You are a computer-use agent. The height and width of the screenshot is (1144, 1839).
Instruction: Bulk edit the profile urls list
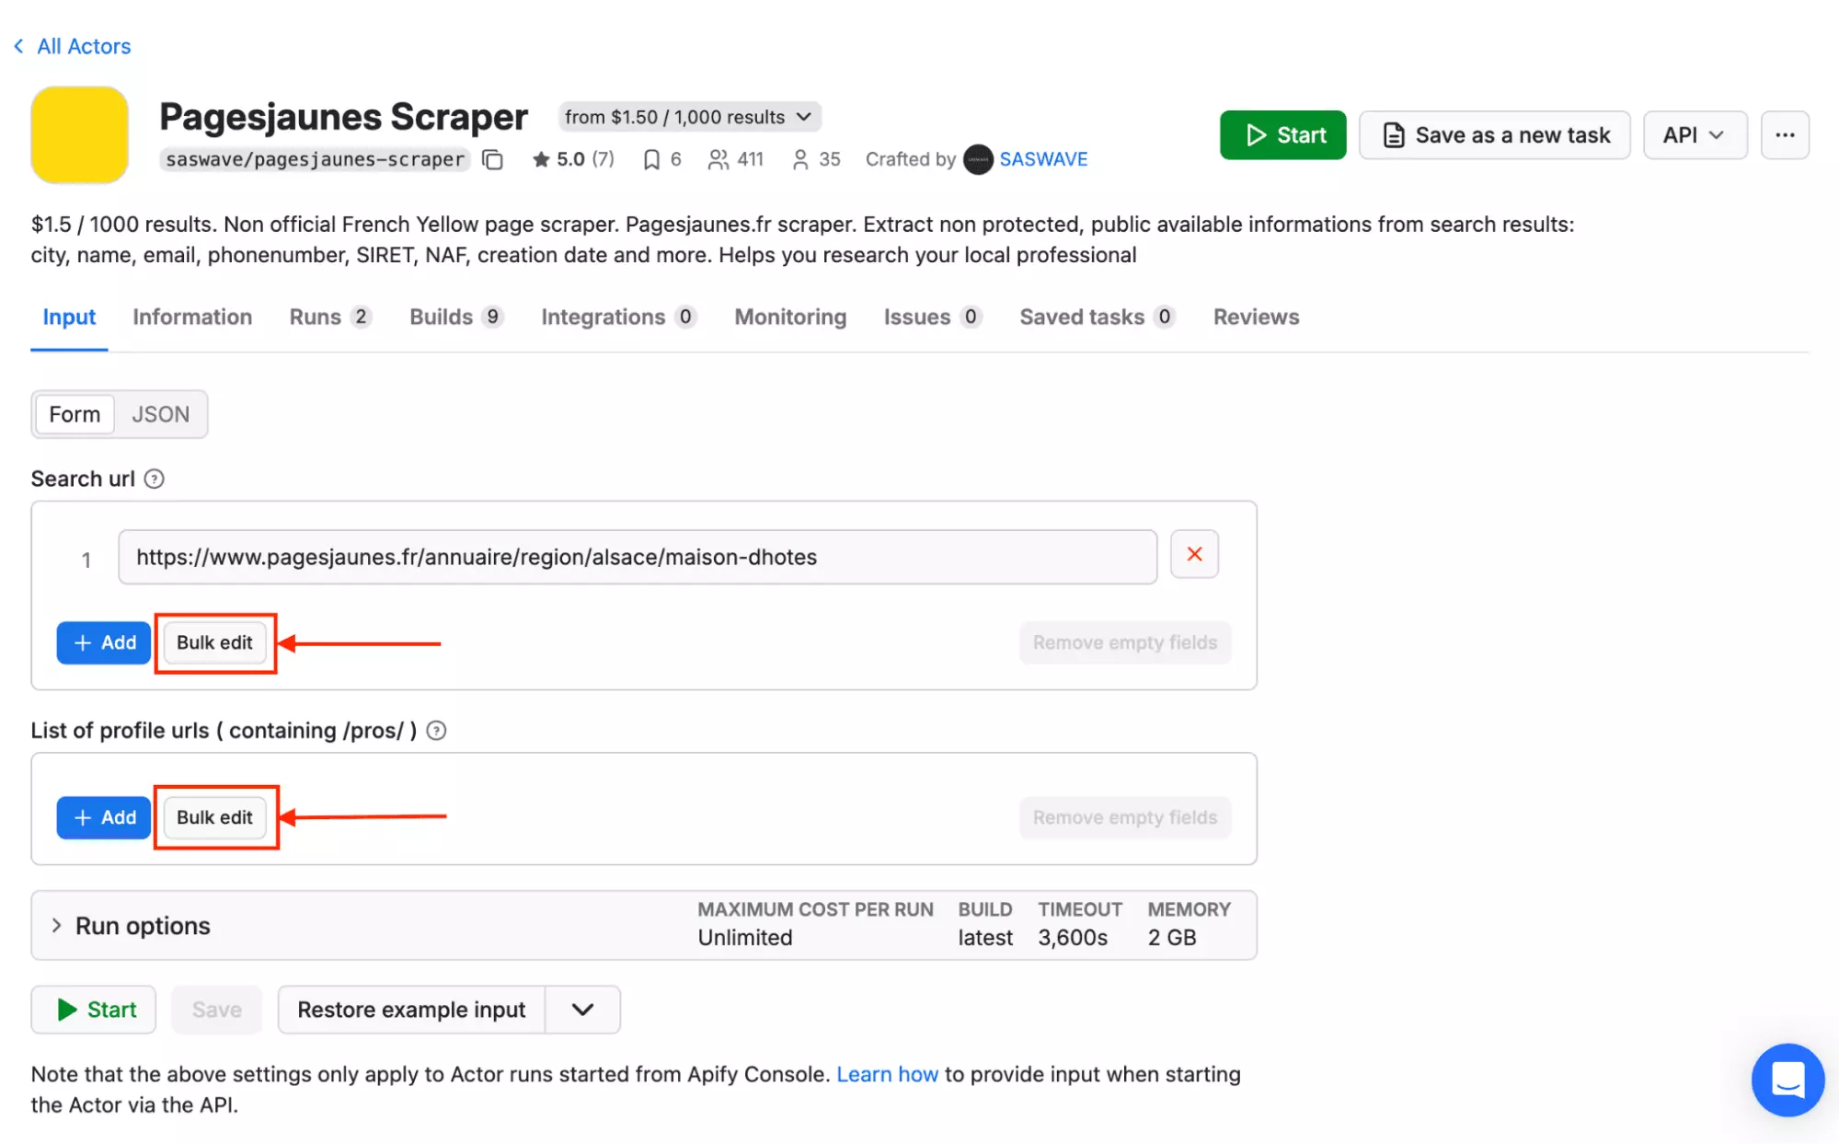214,817
